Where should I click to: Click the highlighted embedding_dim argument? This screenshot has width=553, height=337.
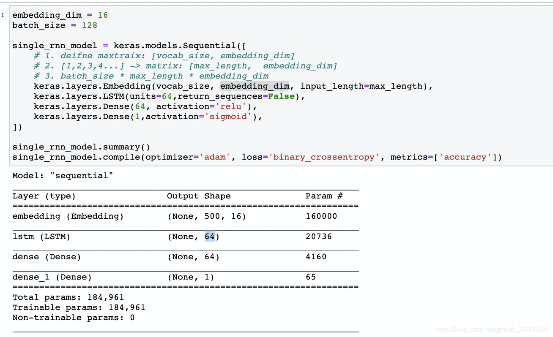(x=255, y=86)
